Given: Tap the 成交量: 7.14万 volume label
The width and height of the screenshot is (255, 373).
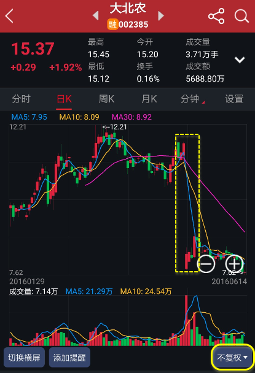Looking at the screenshot, I should pyautogui.click(x=33, y=291).
